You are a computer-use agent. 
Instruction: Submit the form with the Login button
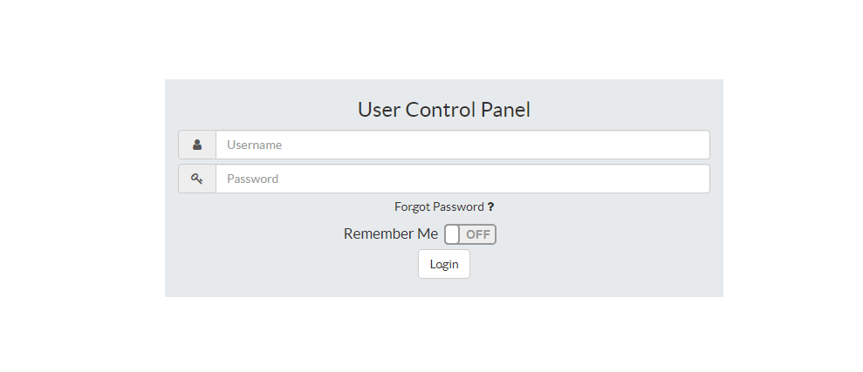pos(444,264)
